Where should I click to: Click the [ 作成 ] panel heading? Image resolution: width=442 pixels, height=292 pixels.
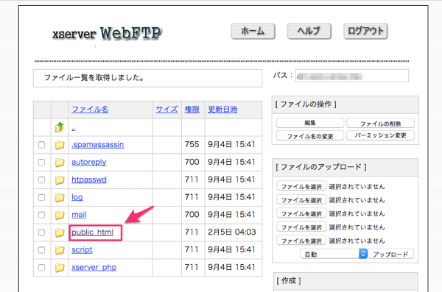[288, 281]
